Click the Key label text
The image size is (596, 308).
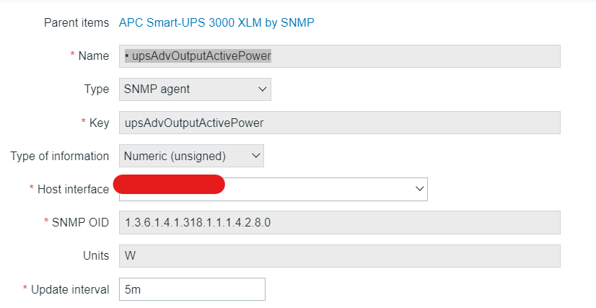(100, 123)
